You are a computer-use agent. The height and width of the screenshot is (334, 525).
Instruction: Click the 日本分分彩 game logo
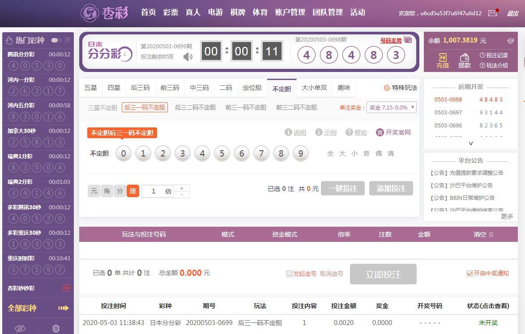coord(110,51)
